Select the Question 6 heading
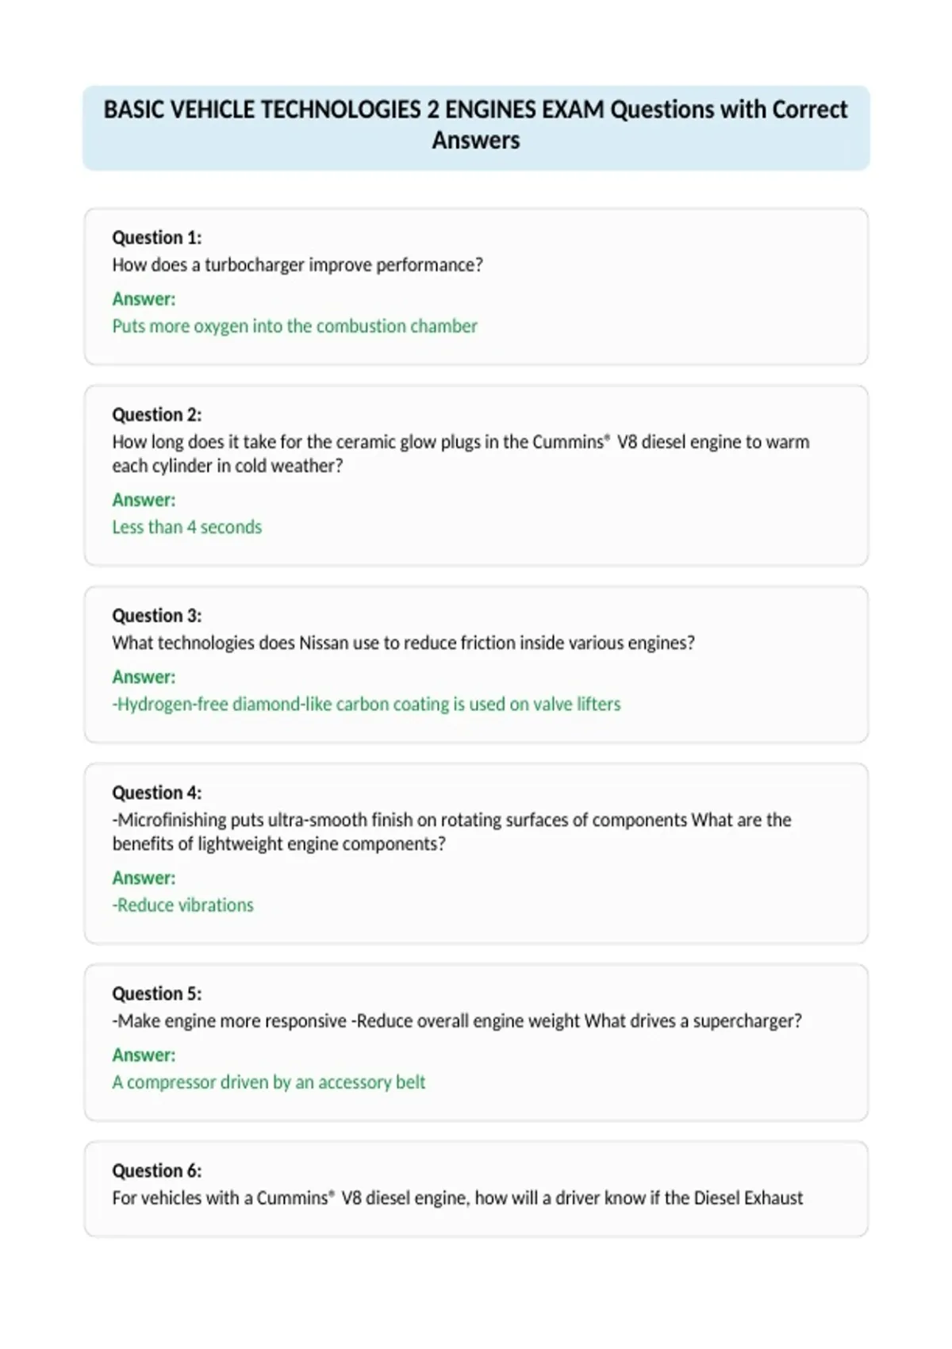Screen dimensions: 952x1349 (157, 1170)
